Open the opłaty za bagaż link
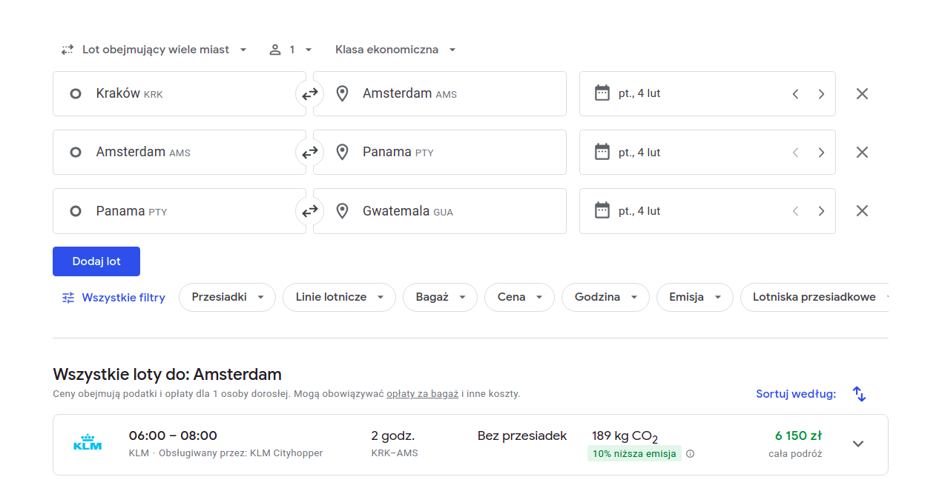 422,394
